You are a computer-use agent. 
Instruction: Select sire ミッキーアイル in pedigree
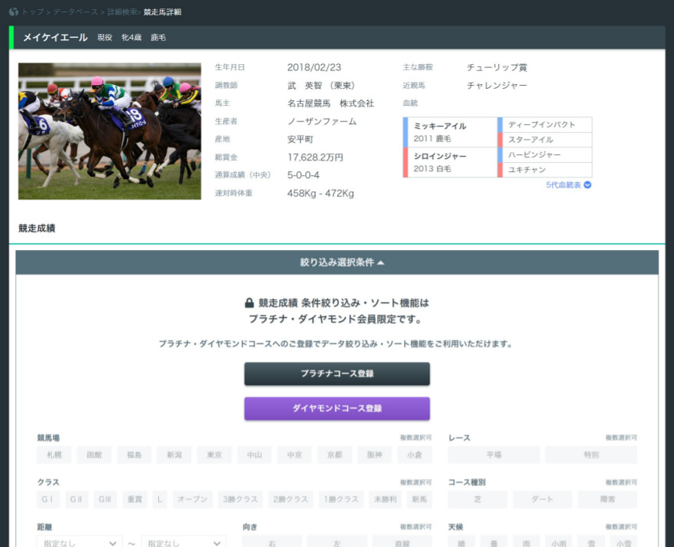[440, 126]
